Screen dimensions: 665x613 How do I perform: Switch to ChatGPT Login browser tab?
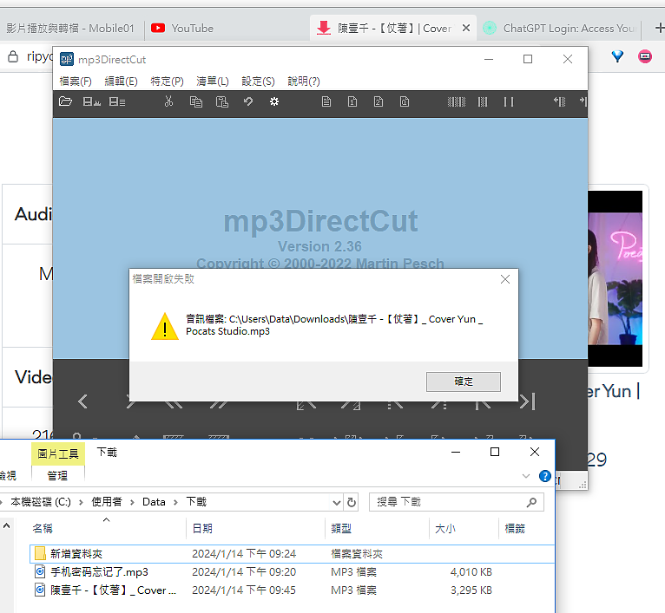point(560,29)
